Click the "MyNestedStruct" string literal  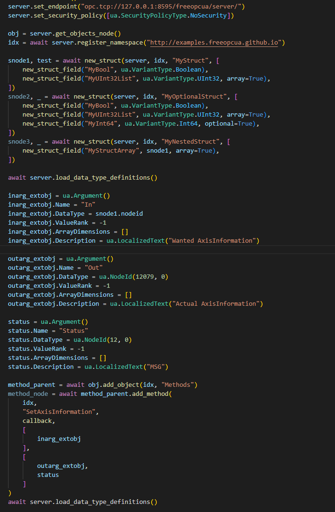(190, 141)
